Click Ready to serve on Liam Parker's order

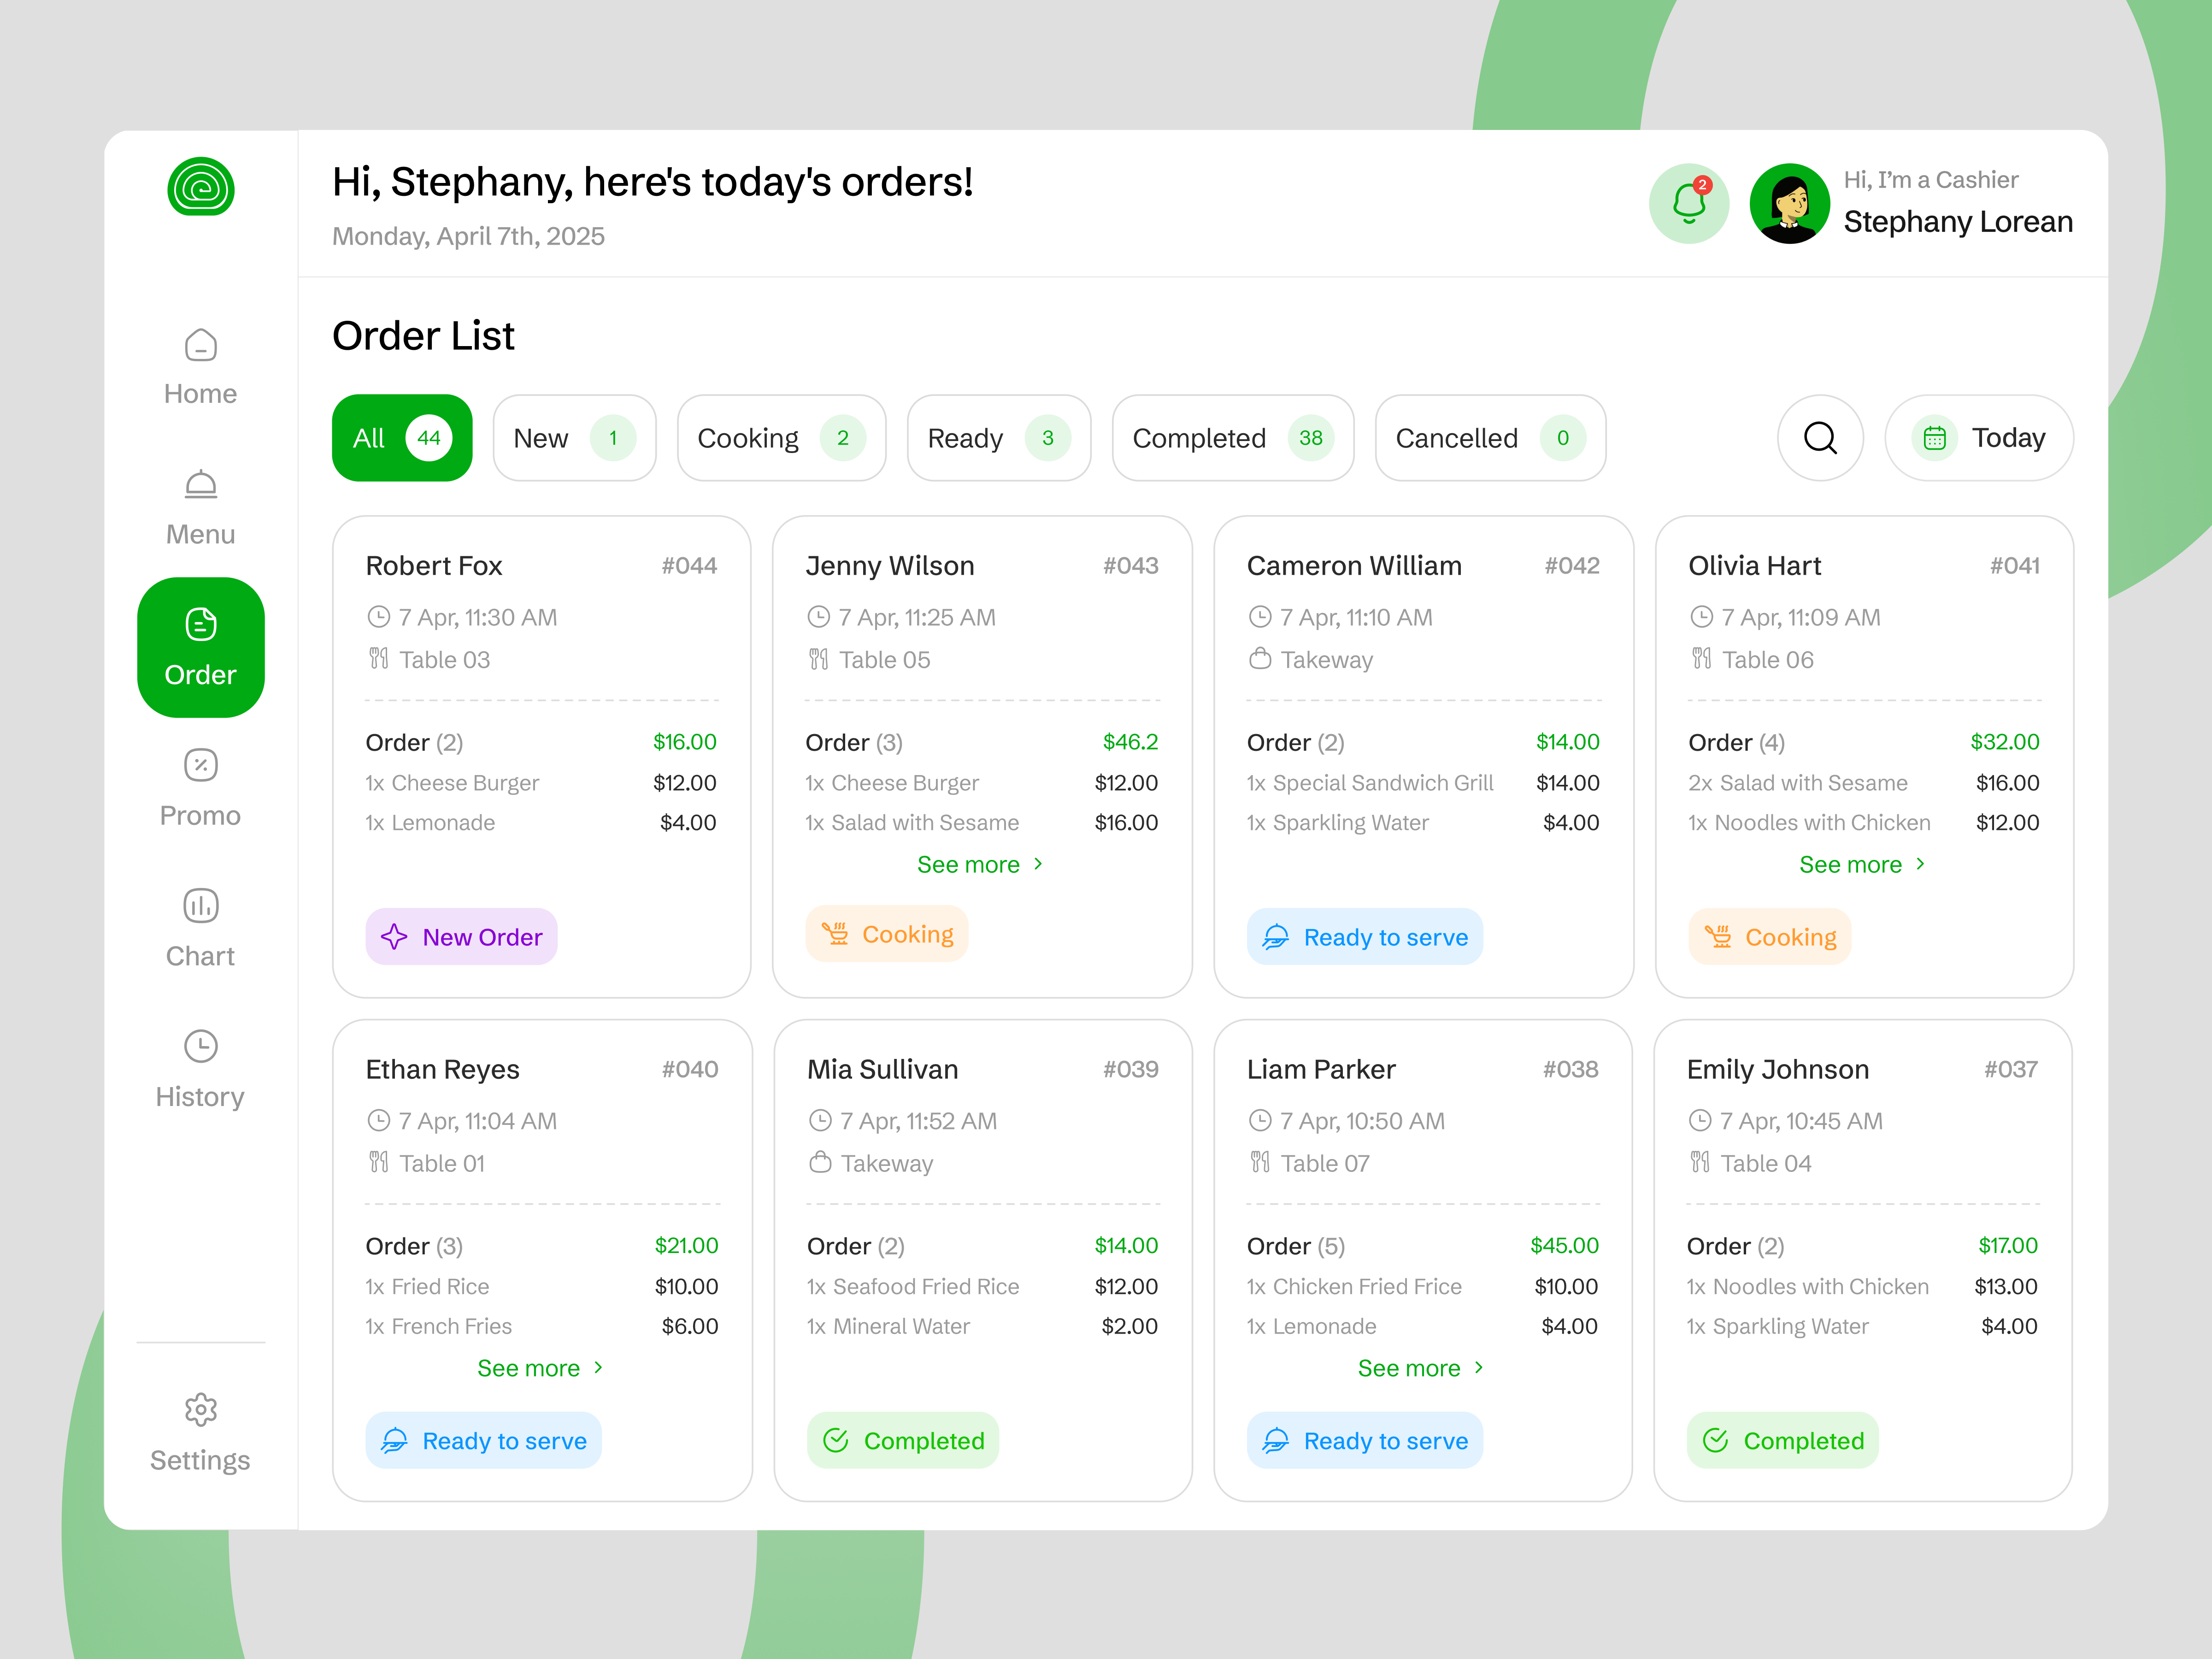1365,1441
